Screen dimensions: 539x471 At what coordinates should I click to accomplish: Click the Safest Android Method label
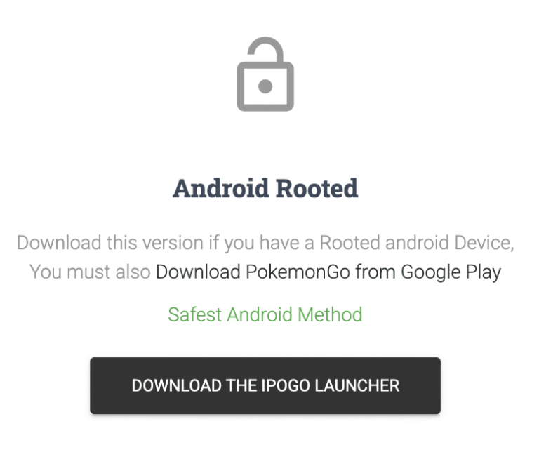[x=265, y=314]
